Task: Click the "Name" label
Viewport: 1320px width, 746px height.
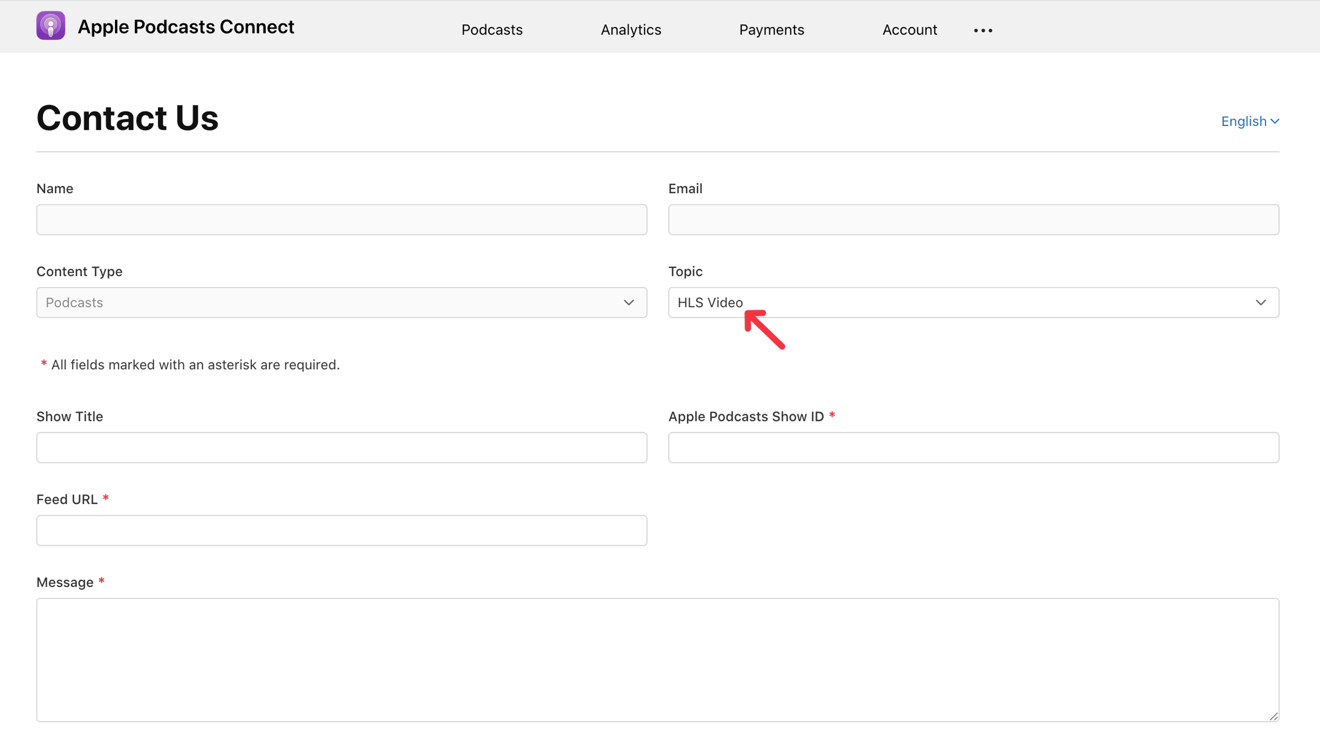Action: 54,189
